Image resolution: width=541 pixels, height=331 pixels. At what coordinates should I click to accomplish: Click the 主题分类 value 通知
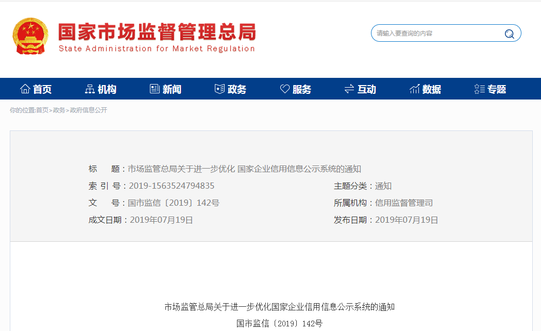(383, 186)
